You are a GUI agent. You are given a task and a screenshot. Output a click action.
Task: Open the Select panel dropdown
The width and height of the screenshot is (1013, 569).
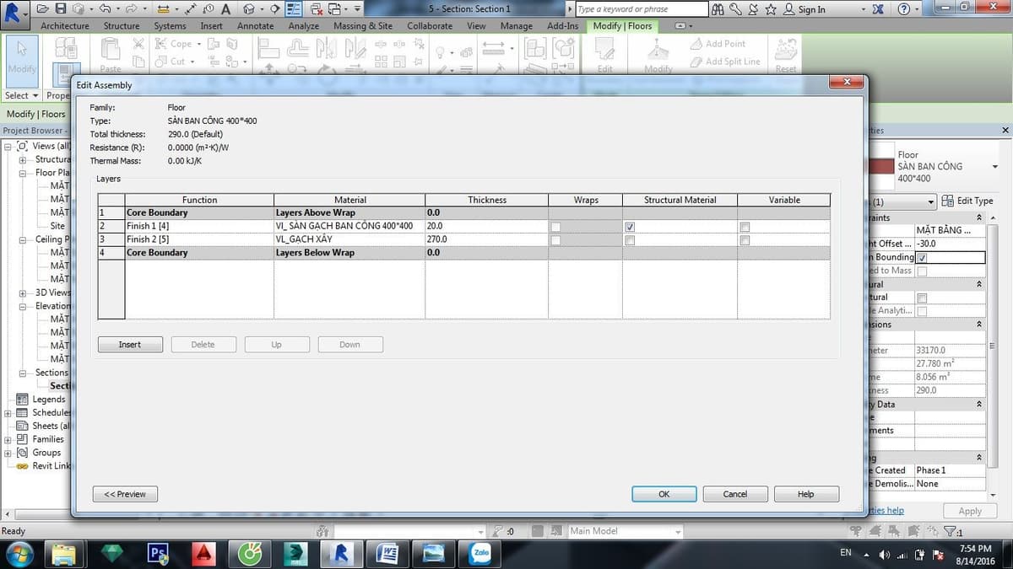coord(23,95)
